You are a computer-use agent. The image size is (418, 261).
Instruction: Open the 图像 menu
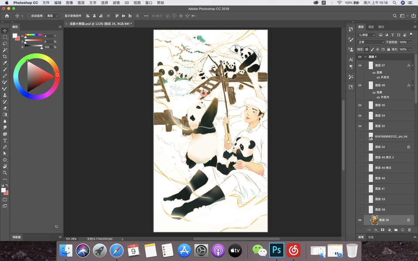[69, 3]
